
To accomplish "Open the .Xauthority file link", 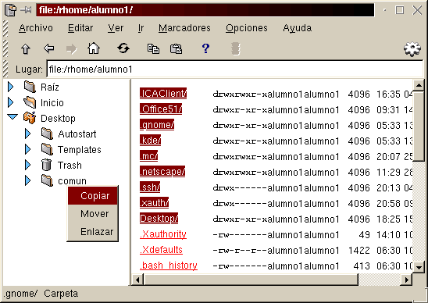I will pyautogui.click(x=163, y=234).
